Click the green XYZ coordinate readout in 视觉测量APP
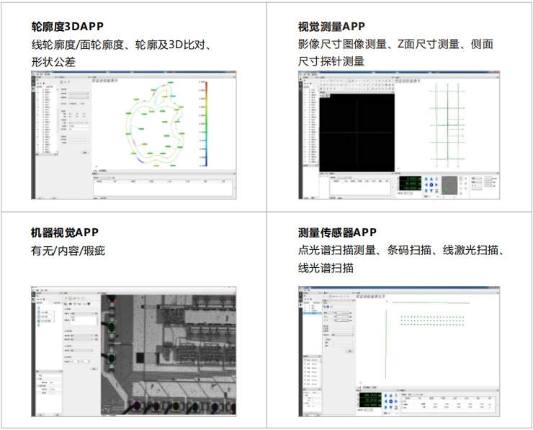 click(411, 183)
